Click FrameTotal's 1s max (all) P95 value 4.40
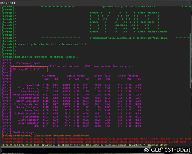 click(107, 85)
